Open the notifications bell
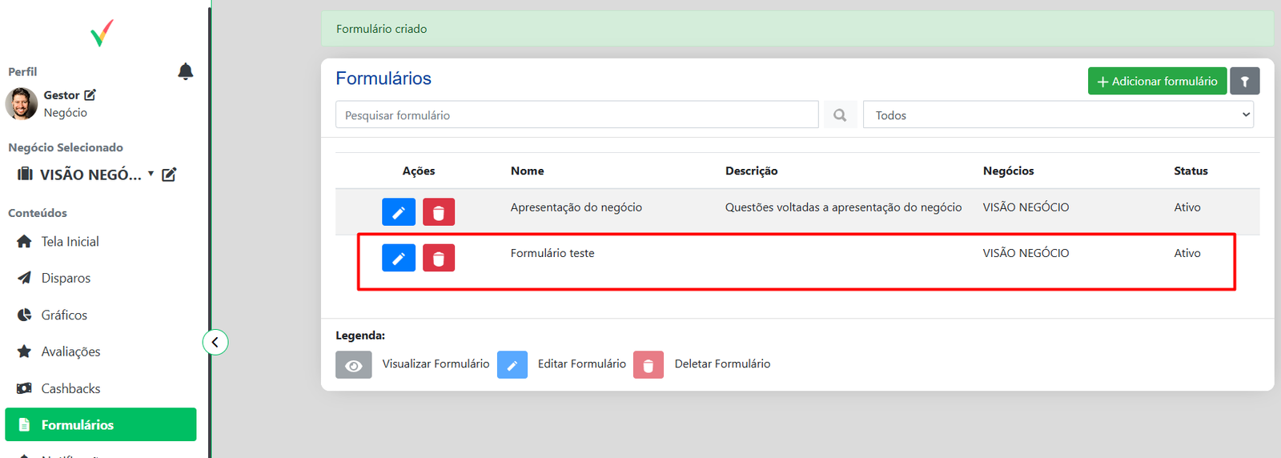Image resolution: width=1281 pixels, height=458 pixels. (185, 72)
